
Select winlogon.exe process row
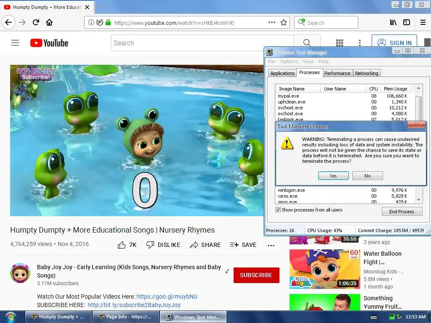(x=343, y=190)
